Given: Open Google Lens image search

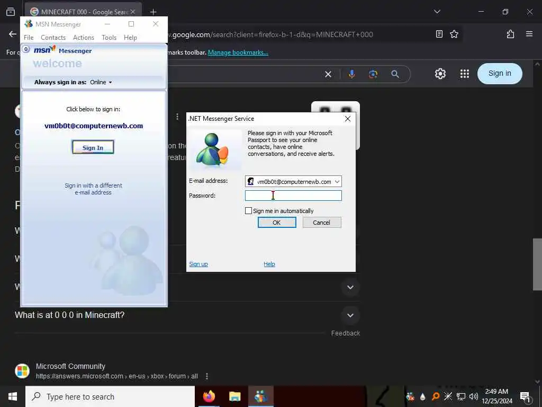Looking at the screenshot, I should click(x=373, y=74).
